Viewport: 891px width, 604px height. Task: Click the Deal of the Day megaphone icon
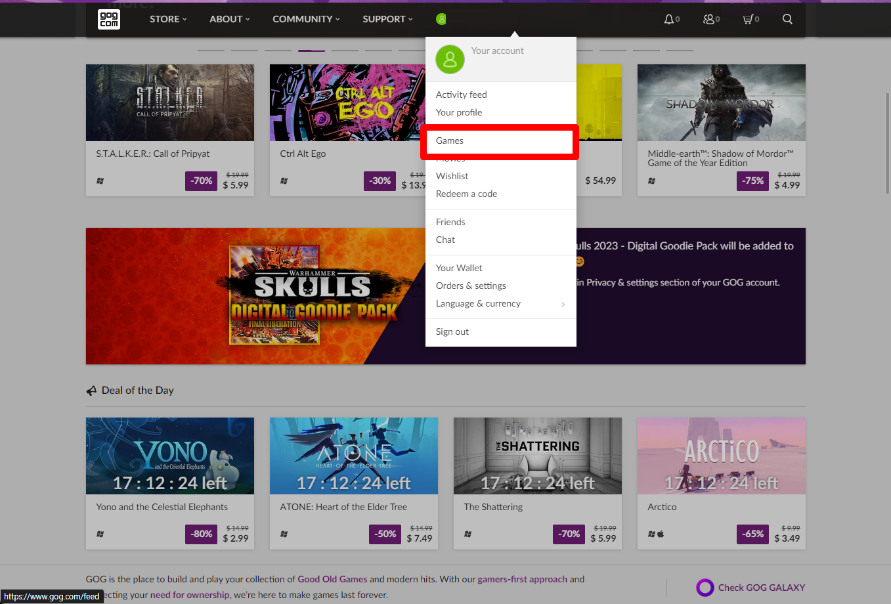point(91,391)
